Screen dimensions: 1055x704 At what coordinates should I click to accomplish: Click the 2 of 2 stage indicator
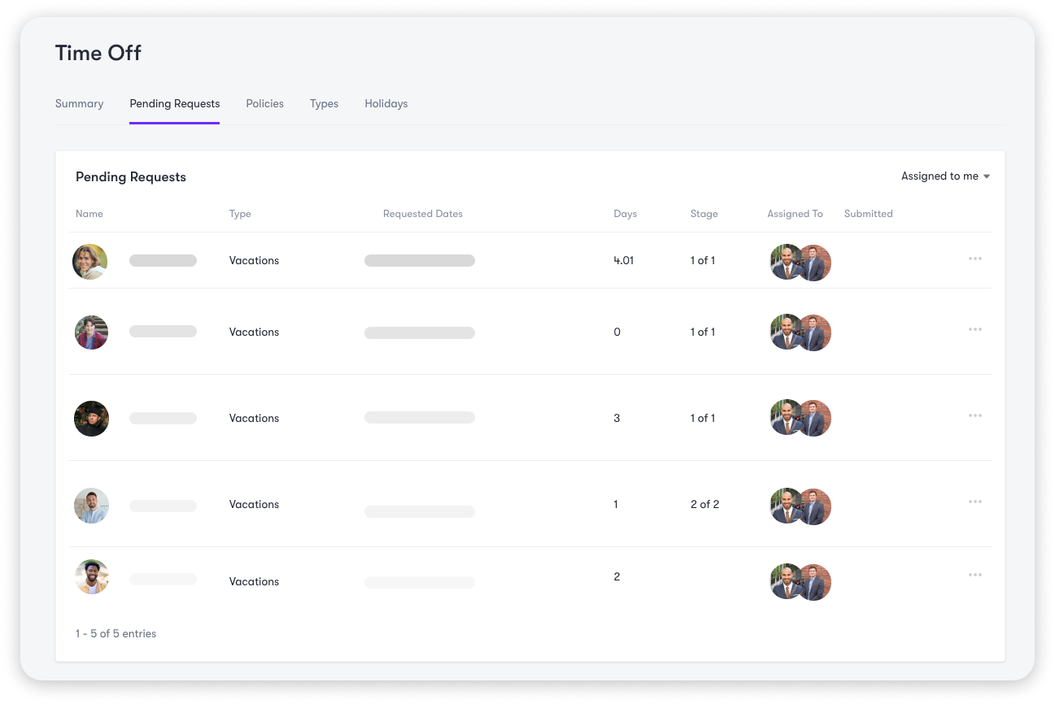[x=704, y=504]
